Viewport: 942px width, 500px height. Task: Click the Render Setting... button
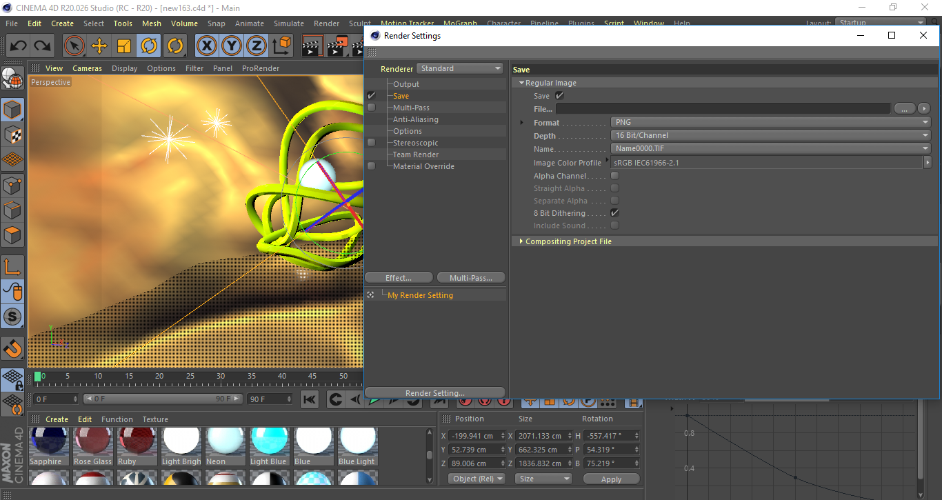435,393
